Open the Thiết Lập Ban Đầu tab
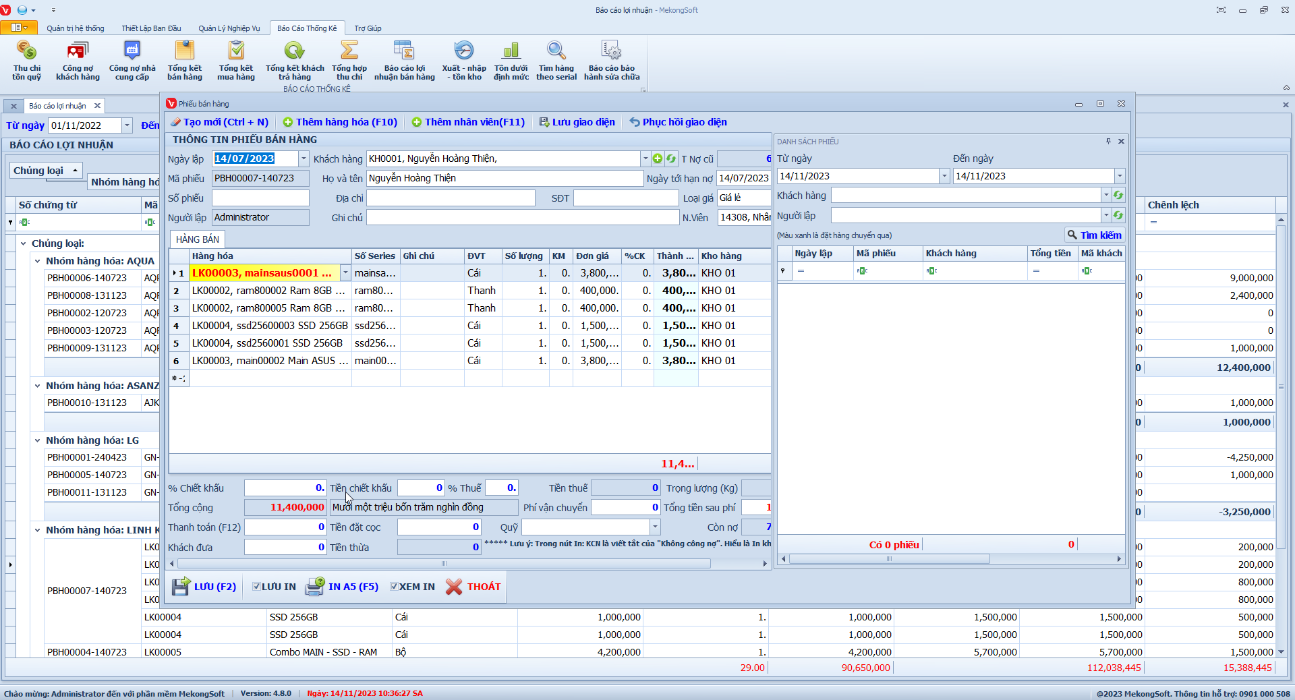Screen dimensions: 1295x700 (x=151, y=28)
